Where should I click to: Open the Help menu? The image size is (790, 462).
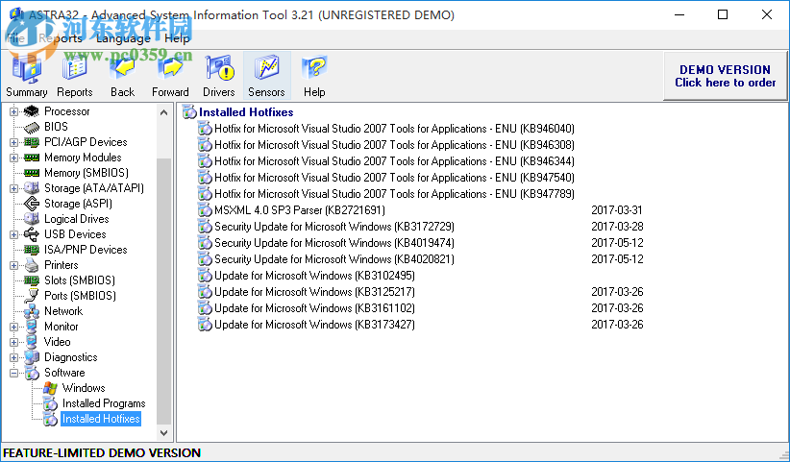[x=177, y=38]
